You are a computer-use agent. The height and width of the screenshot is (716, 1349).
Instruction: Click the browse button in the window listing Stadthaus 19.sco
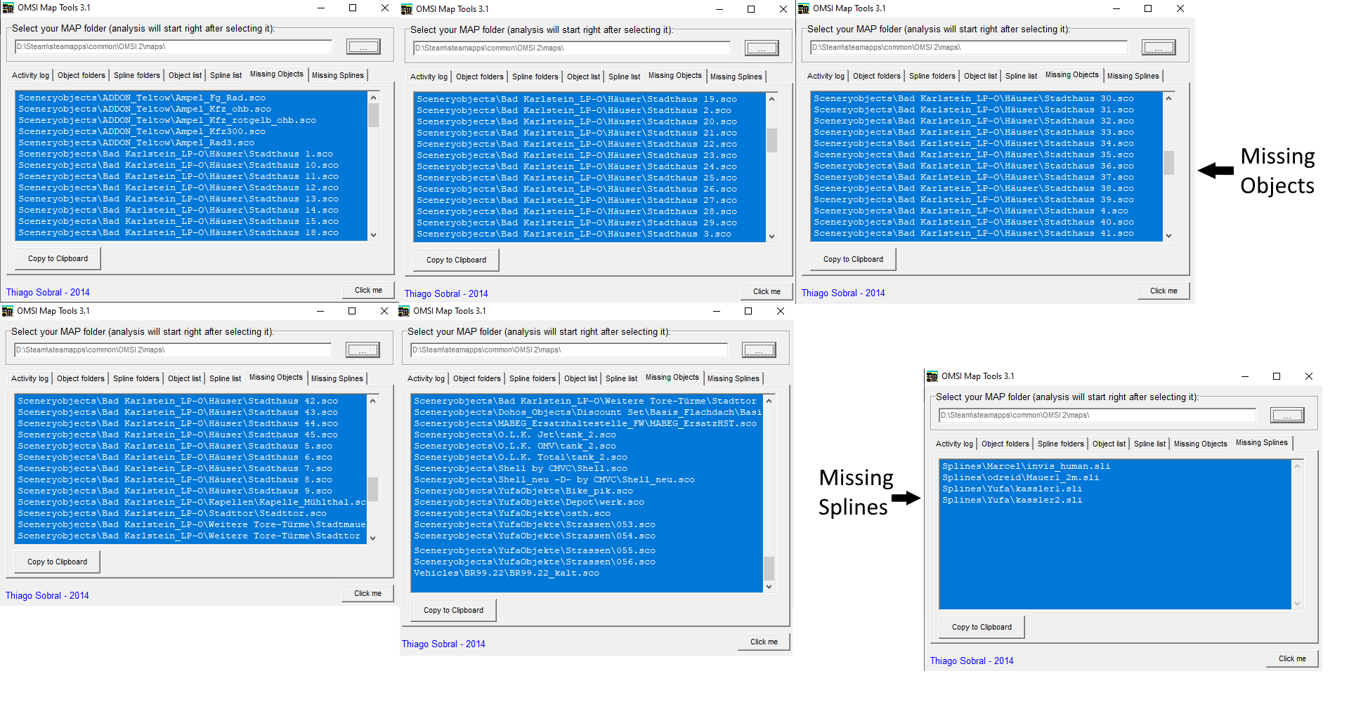coord(762,48)
